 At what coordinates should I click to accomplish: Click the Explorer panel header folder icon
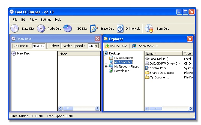pos(106,39)
